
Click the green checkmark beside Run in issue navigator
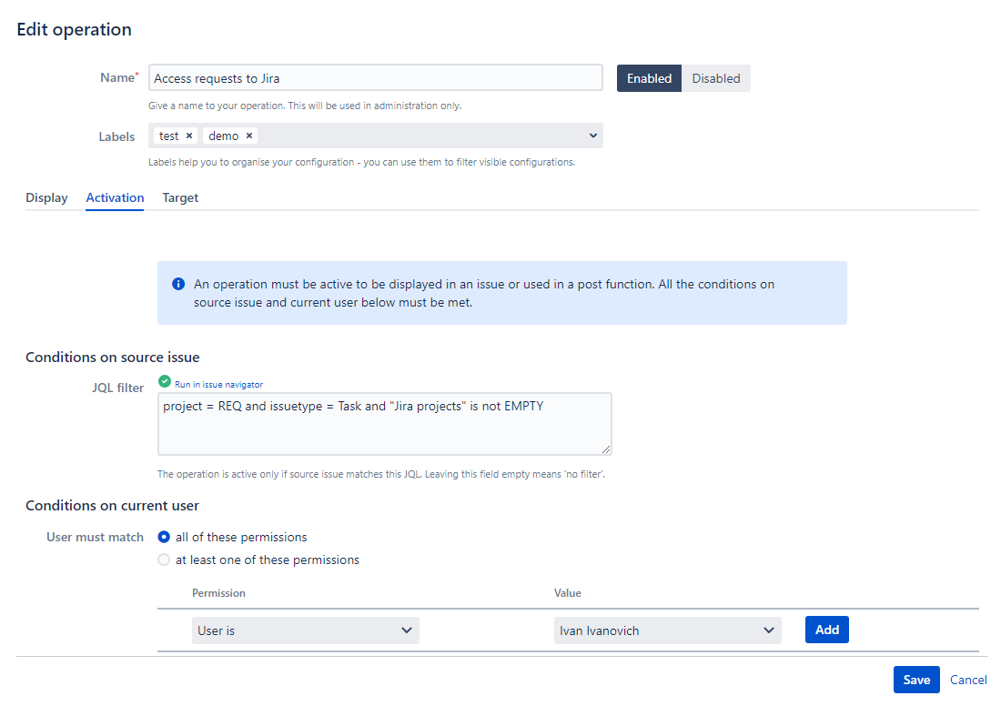click(165, 383)
